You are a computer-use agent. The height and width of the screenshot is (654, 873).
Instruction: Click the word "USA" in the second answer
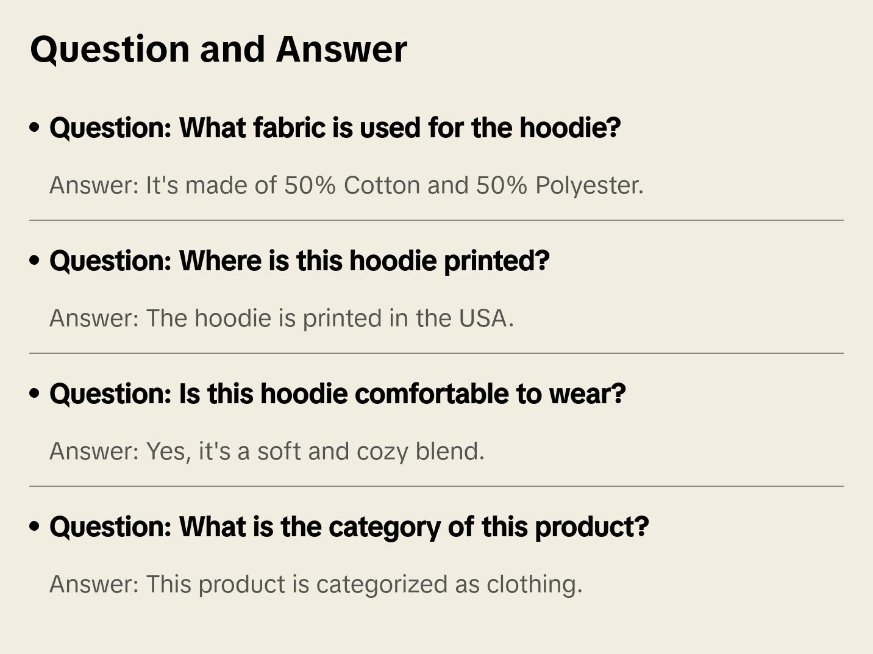[484, 318]
